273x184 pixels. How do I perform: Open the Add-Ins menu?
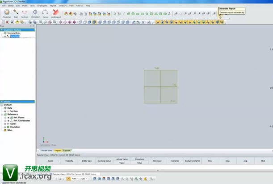pos(80,6)
